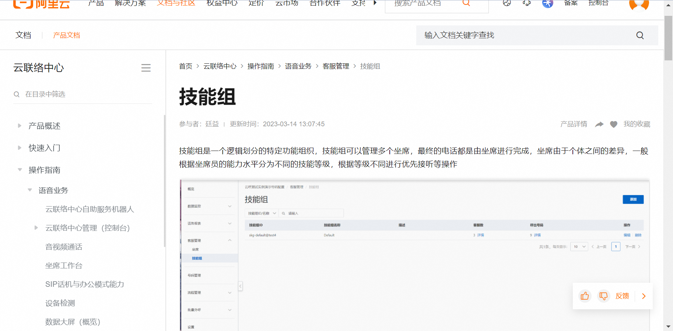The width and height of the screenshot is (673, 331).
Task: Open 坐席工作台 document in sidebar
Action: point(64,265)
